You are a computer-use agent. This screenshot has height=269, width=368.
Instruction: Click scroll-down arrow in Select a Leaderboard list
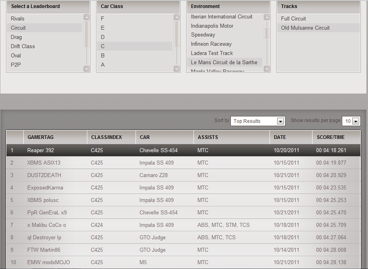pos(86,69)
